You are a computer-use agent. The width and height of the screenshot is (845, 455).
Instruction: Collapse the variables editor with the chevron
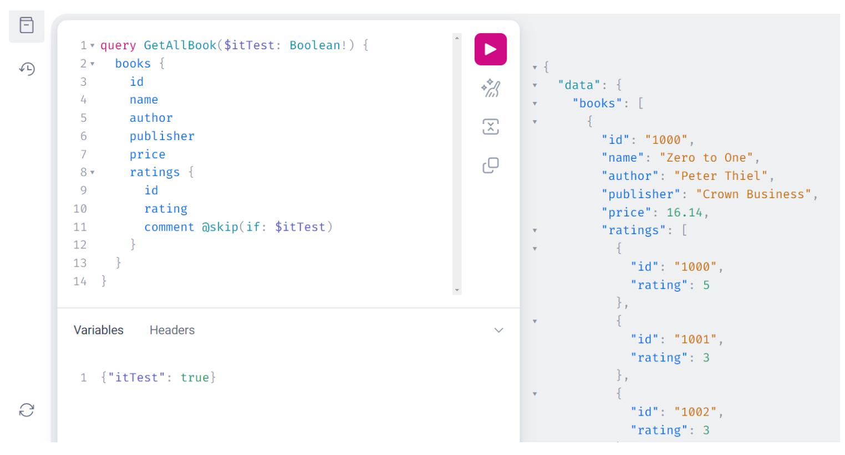tap(498, 330)
